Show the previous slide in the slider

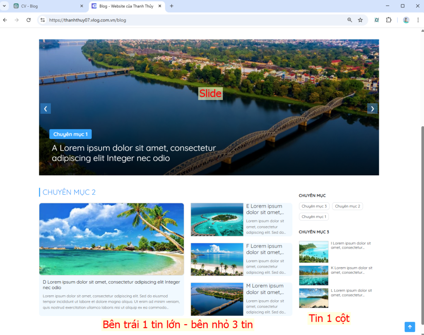coord(46,109)
